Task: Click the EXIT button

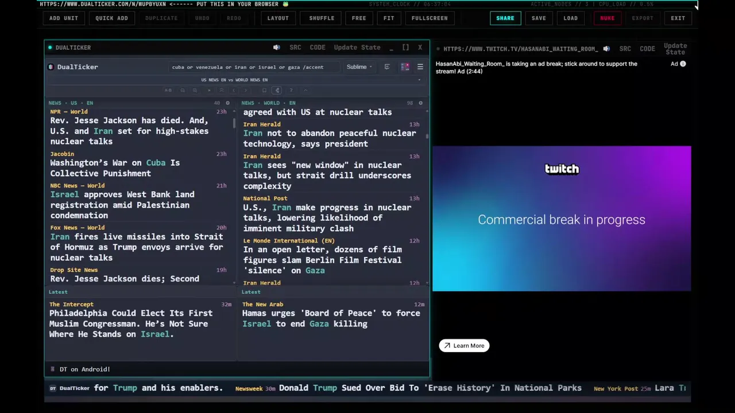Action: [x=678, y=18]
